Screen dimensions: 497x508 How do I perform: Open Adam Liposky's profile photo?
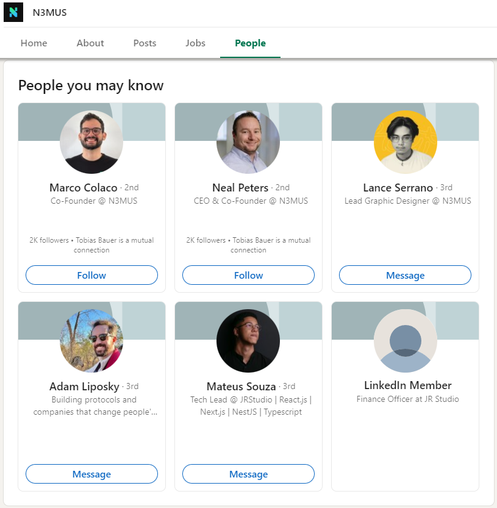pyautogui.click(x=91, y=341)
